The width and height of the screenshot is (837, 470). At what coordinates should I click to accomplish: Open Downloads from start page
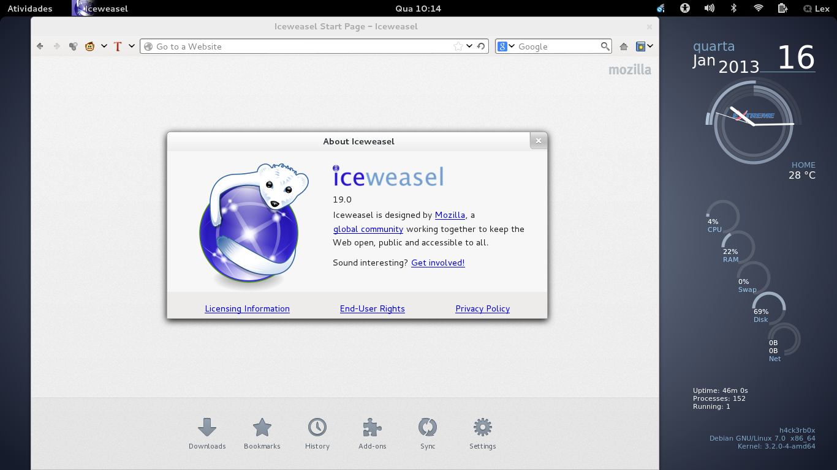(x=207, y=434)
